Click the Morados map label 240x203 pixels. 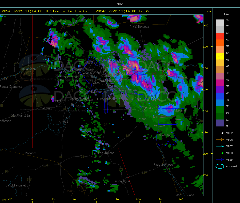(x=31, y=153)
